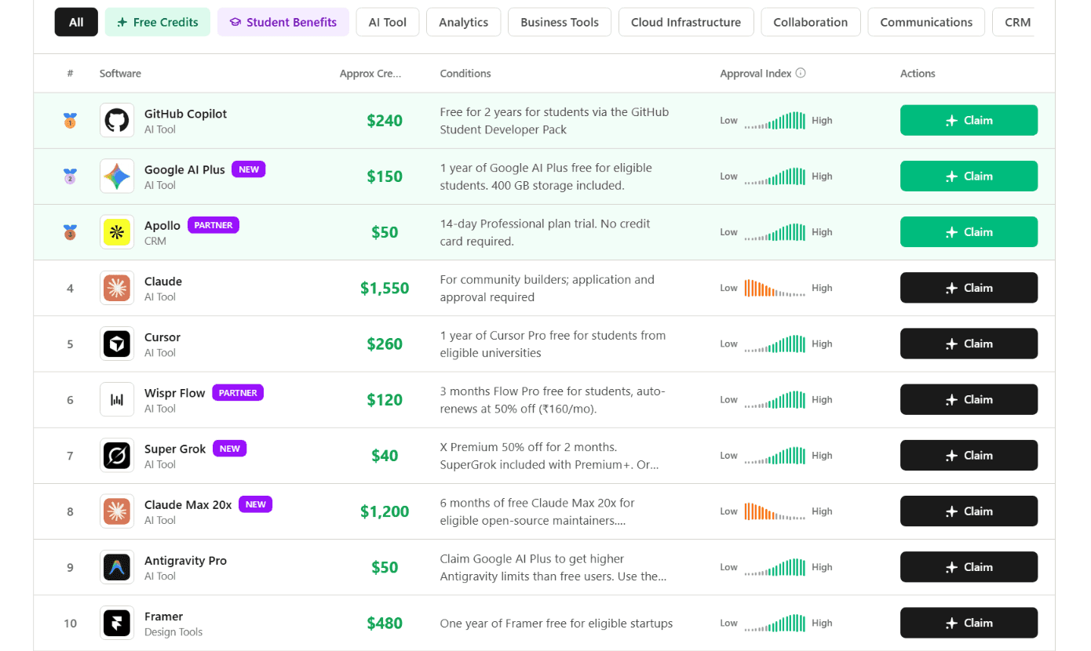Click the Claude row orange approval index bars
This screenshot has height=651, width=1091.
(775, 288)
